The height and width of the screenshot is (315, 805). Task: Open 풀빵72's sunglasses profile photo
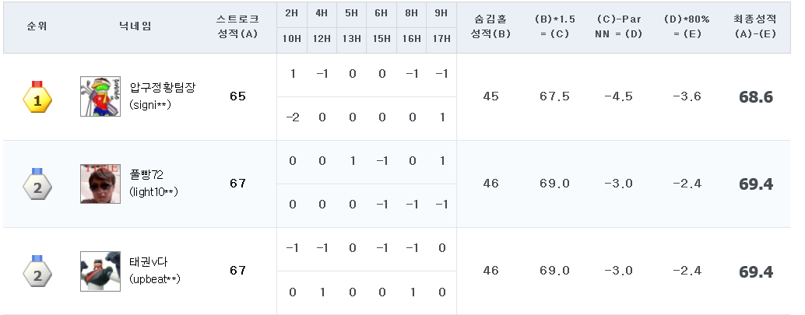100,184
